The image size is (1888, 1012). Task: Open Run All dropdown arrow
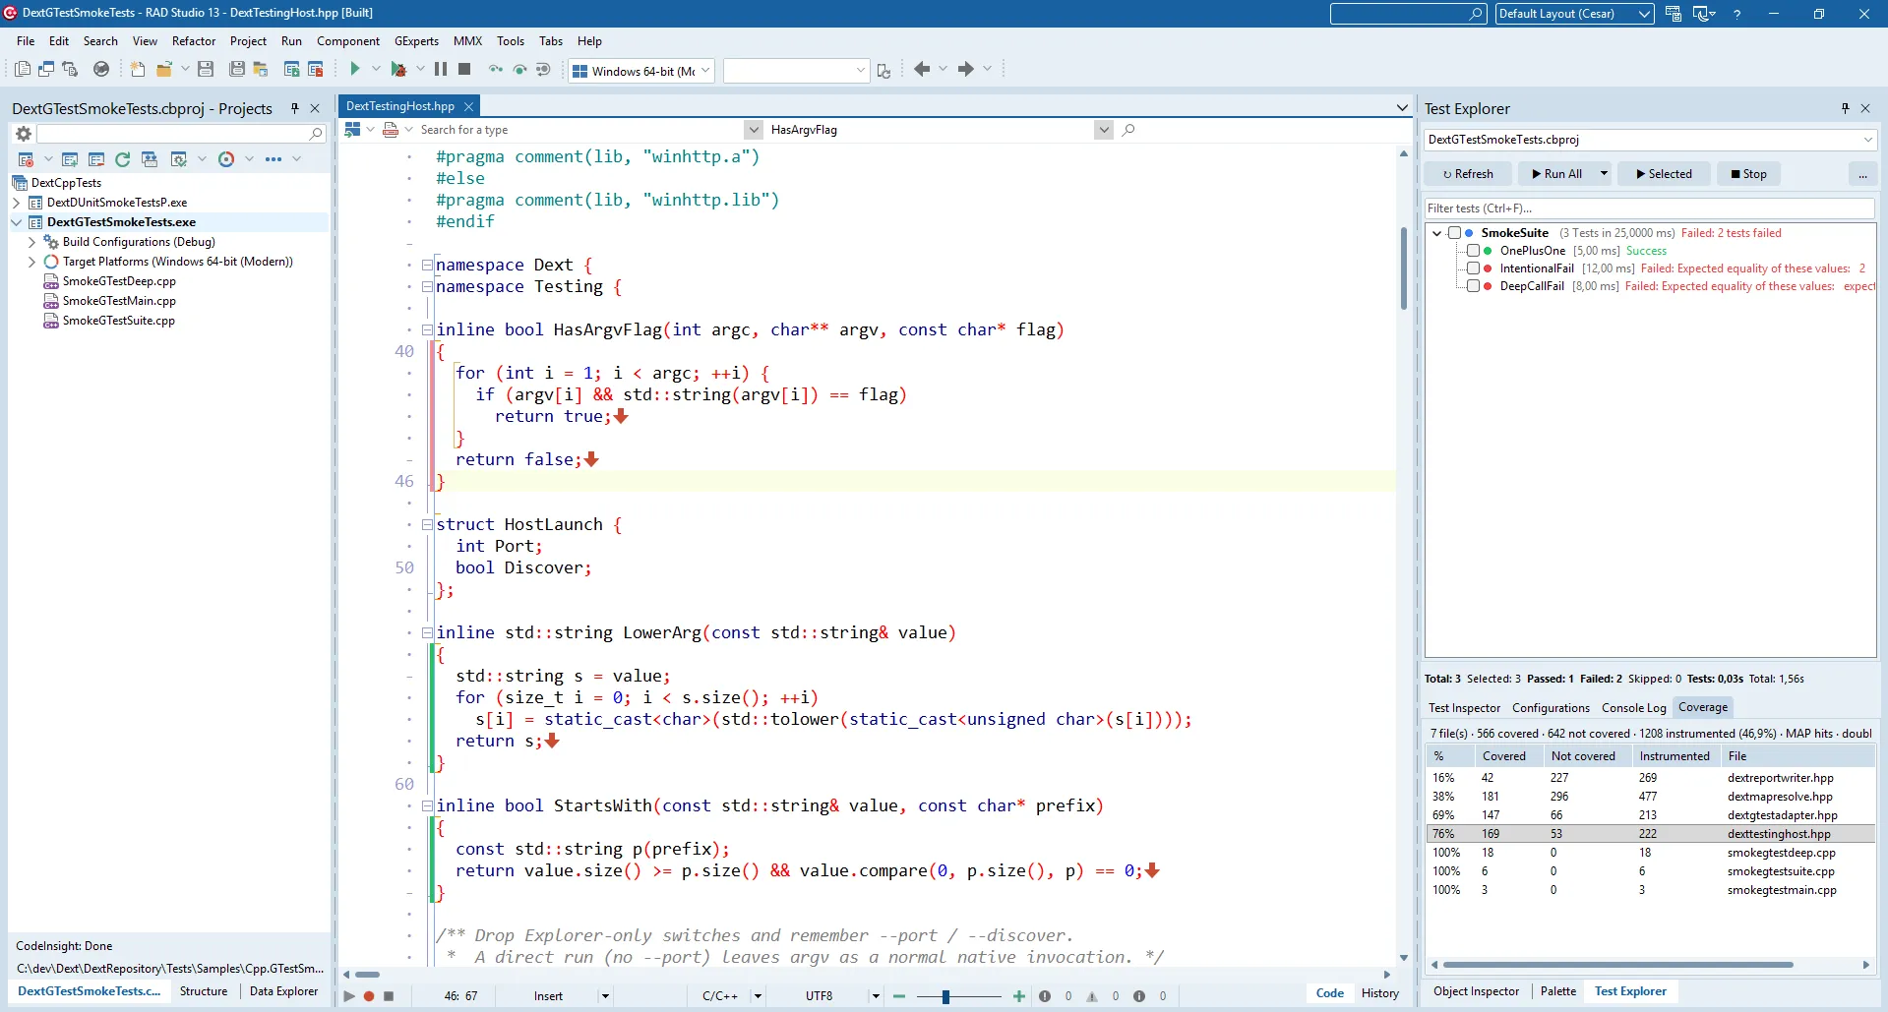(x=1604, y=174)
